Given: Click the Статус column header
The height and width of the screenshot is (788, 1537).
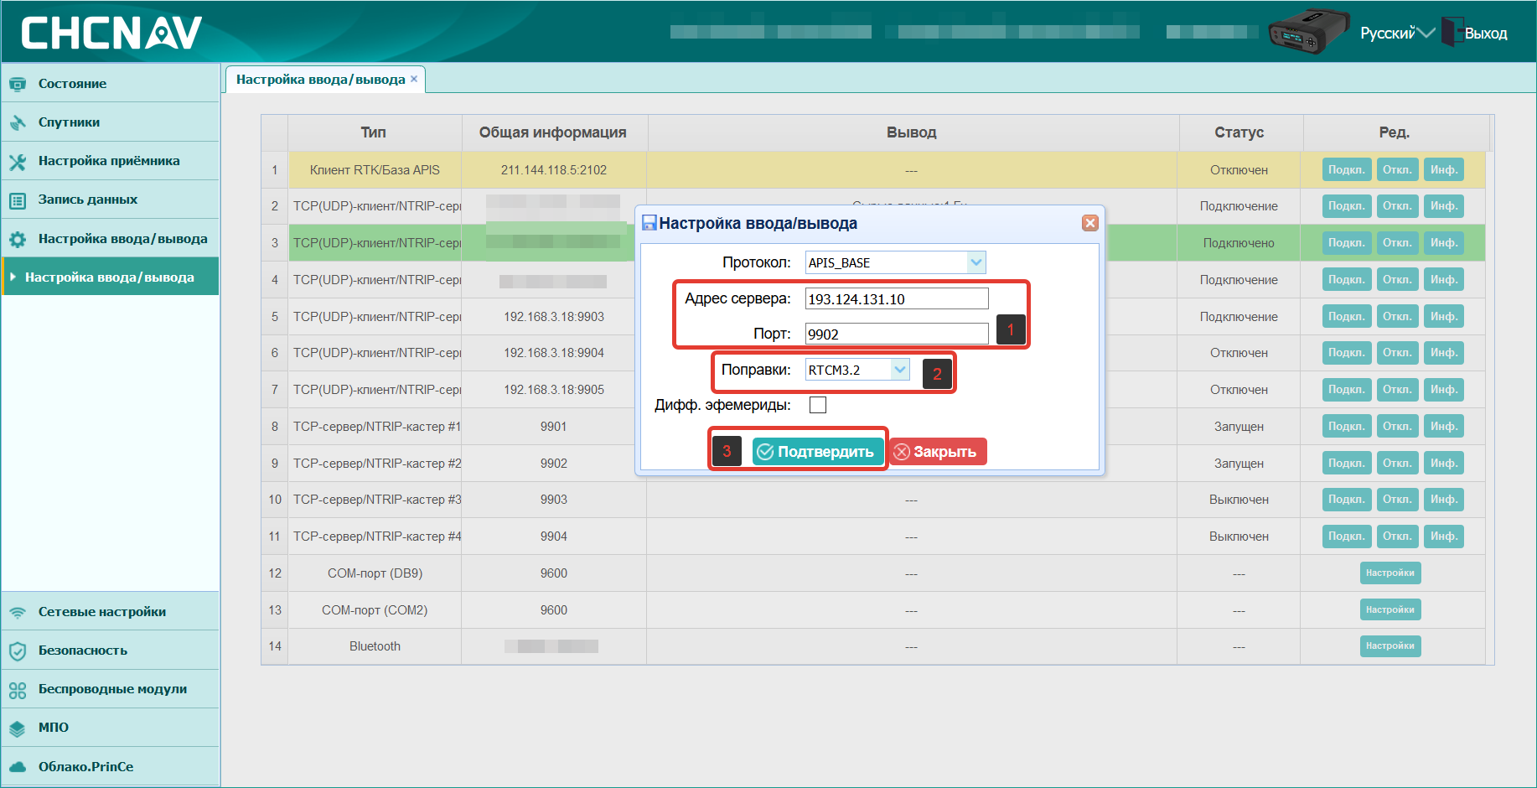Looking at the screenshot, I should [x=1239, y=132].
